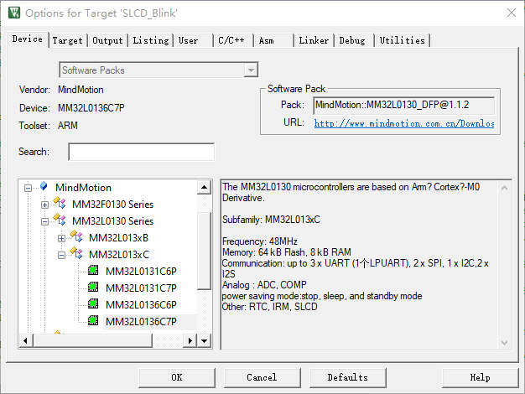Expand the MM32L013xB subfamily node

62,238
